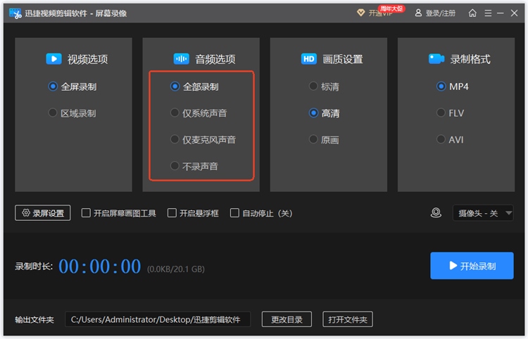The height and width of the screenshot is (339, 528).
Task: Click the audio options waveform icon
Action: click(x=181, y=59)
